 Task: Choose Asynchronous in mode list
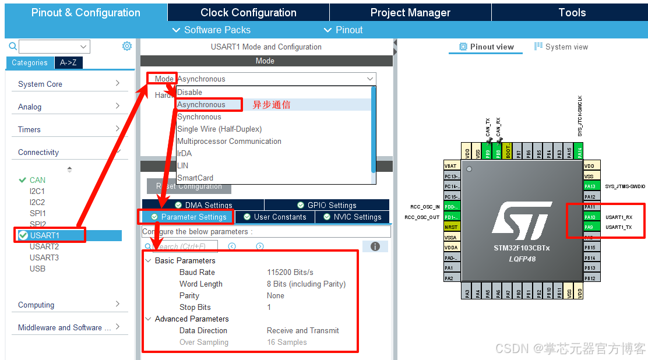click(274, 105)
